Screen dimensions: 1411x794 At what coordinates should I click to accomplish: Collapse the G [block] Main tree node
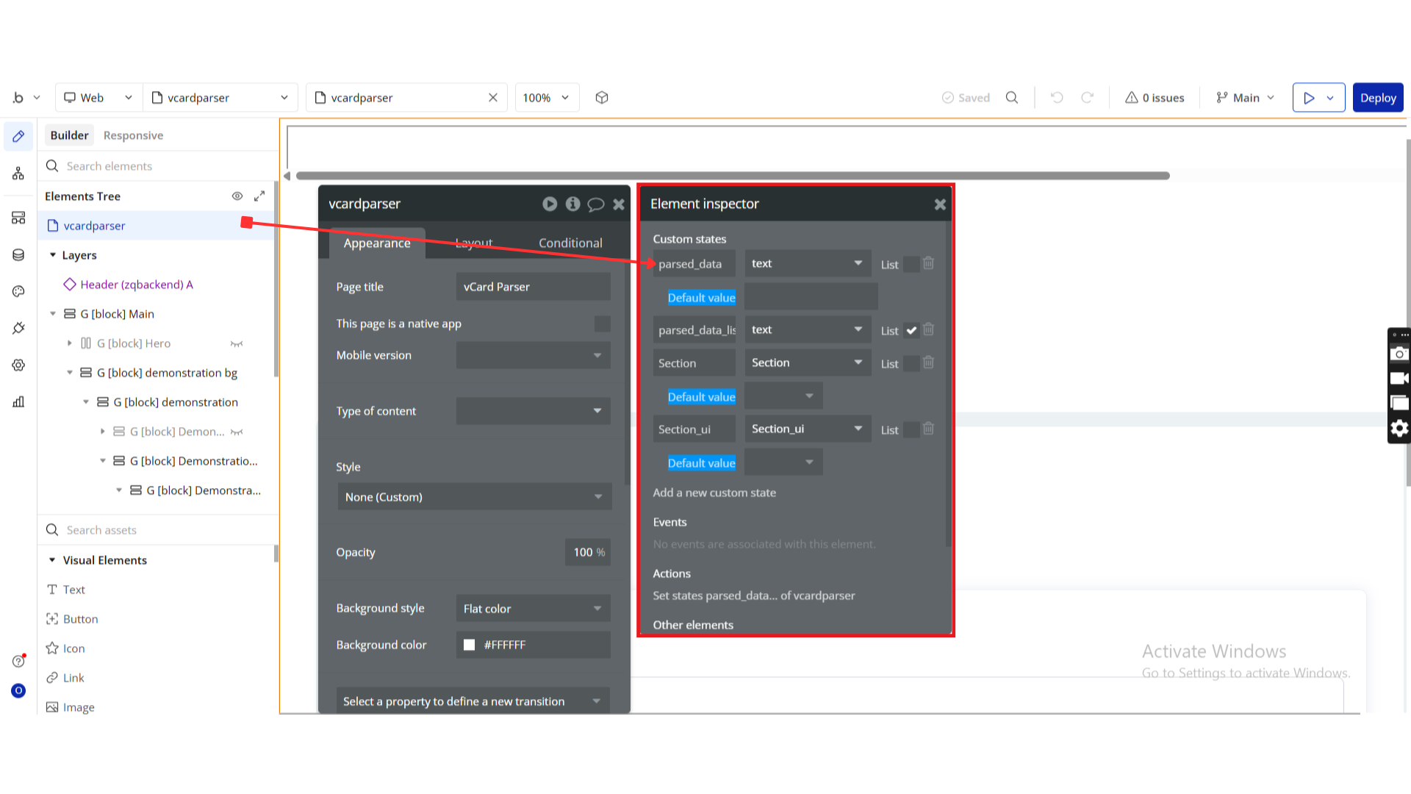pos(53,314)
